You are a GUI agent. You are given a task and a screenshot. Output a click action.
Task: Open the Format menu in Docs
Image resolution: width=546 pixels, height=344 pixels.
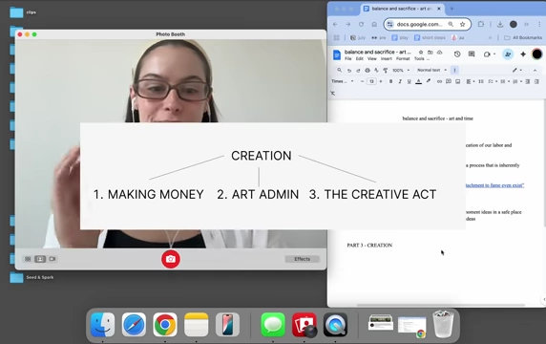click(x=403, y=59)
